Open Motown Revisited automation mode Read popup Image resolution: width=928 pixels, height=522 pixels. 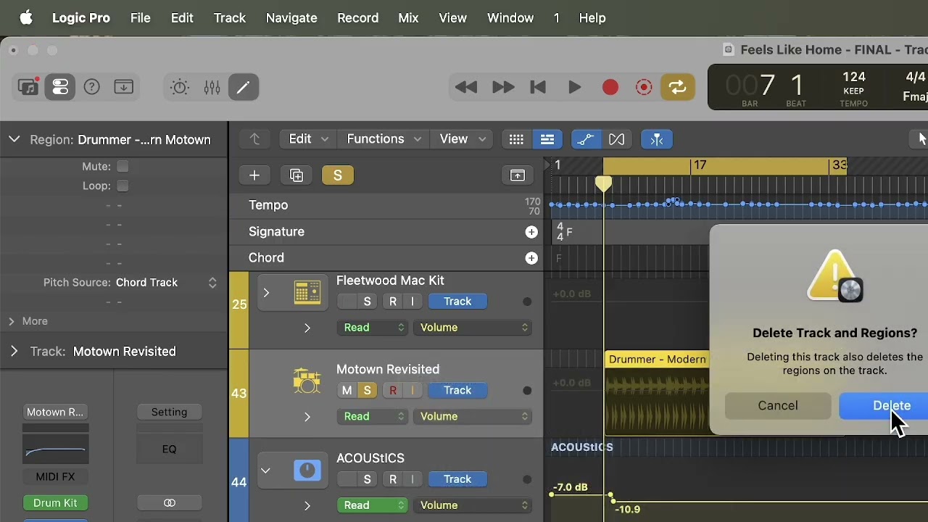tap(372, 416)
